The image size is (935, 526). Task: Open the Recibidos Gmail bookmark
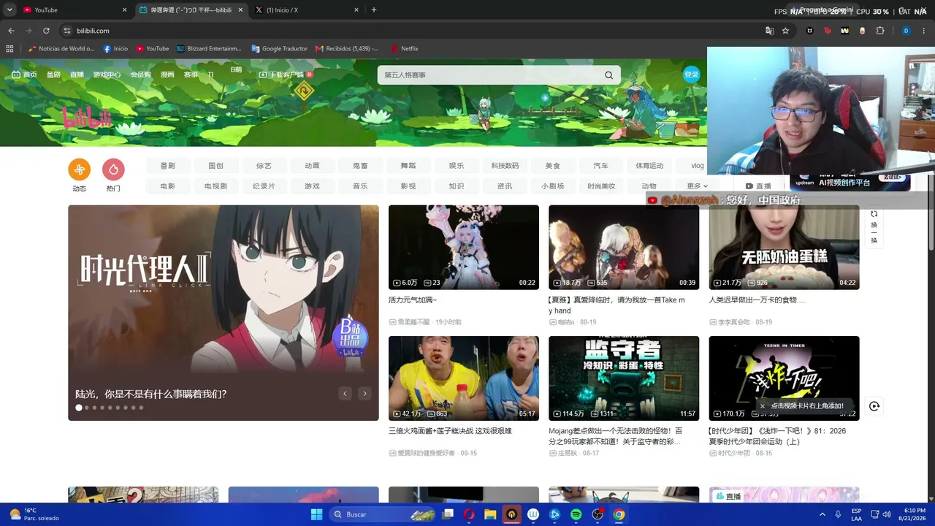pos(347,49)
